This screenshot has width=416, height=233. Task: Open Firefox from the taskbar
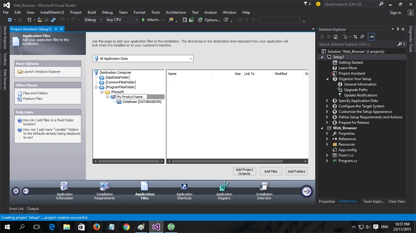click(x=96, y=227)
